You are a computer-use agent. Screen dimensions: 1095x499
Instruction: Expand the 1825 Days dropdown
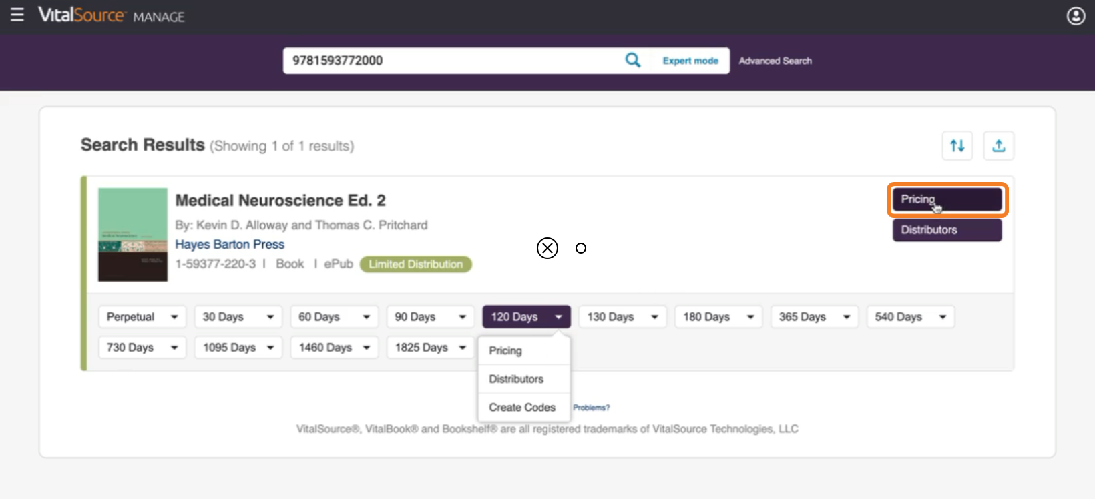tap(431, 348)
